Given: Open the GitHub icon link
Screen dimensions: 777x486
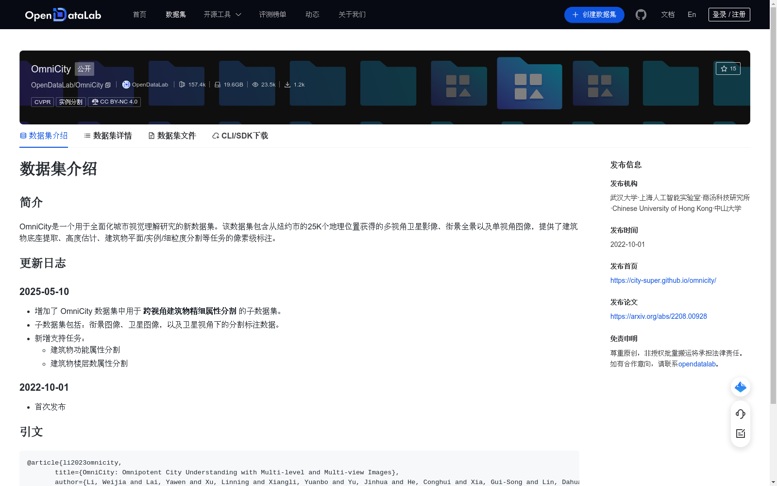Looking at the screenshot, I should click(x=641, y=15).
